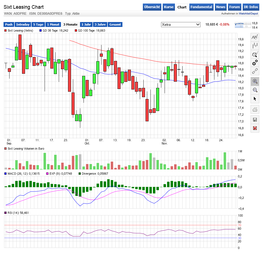Click the purple RSI (14) legend square

(5, 213)
